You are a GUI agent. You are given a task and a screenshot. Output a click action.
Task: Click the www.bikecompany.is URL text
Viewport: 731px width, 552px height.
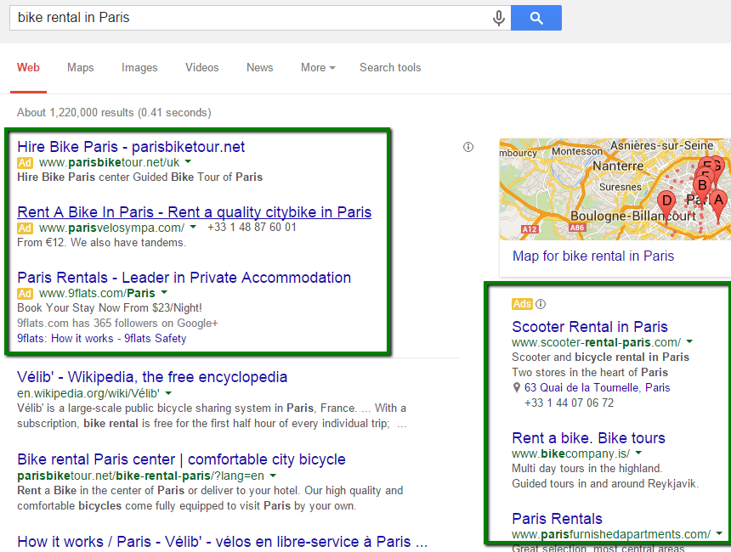pyautogui.click(x=570, y=453)
